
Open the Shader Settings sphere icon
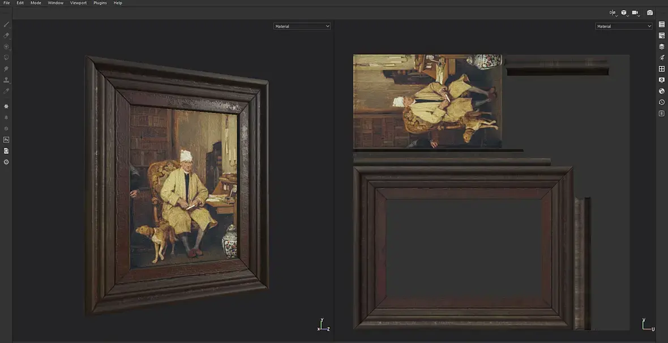(662, 91)
